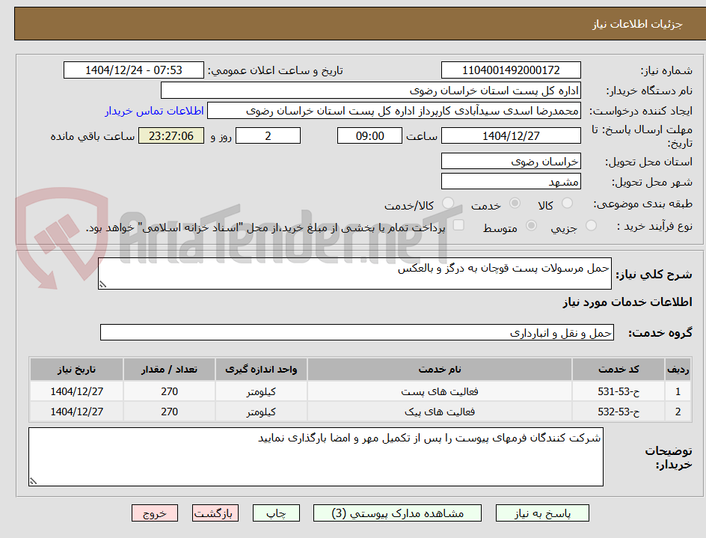Grab the resize handle of buyer notes textarea
The height and width of the screenshot is (538, 706).
33,481
